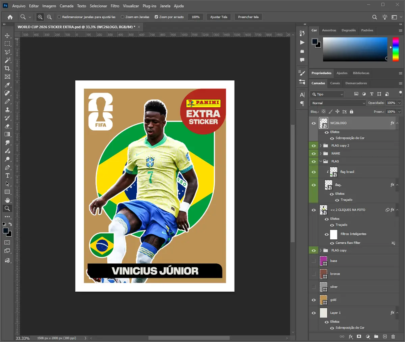Show the bronze layer

(314, 274)
